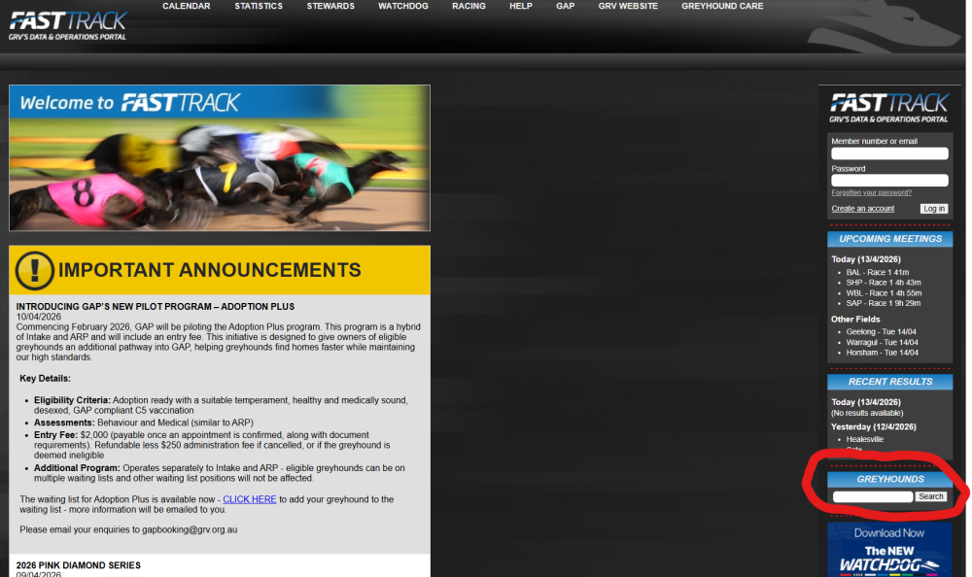Viewport: 972px width, 577px height.
Task: Open WBL Race 1 upcoming meeting
Action: (884, 293)
